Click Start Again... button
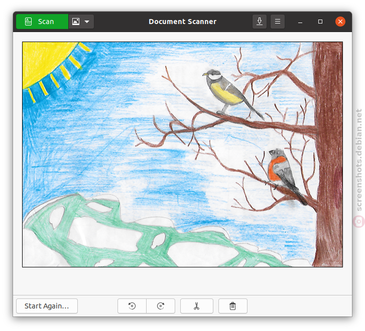Image resolution: width=365 pixels, height=331 pixels. (x=47, y=306)
